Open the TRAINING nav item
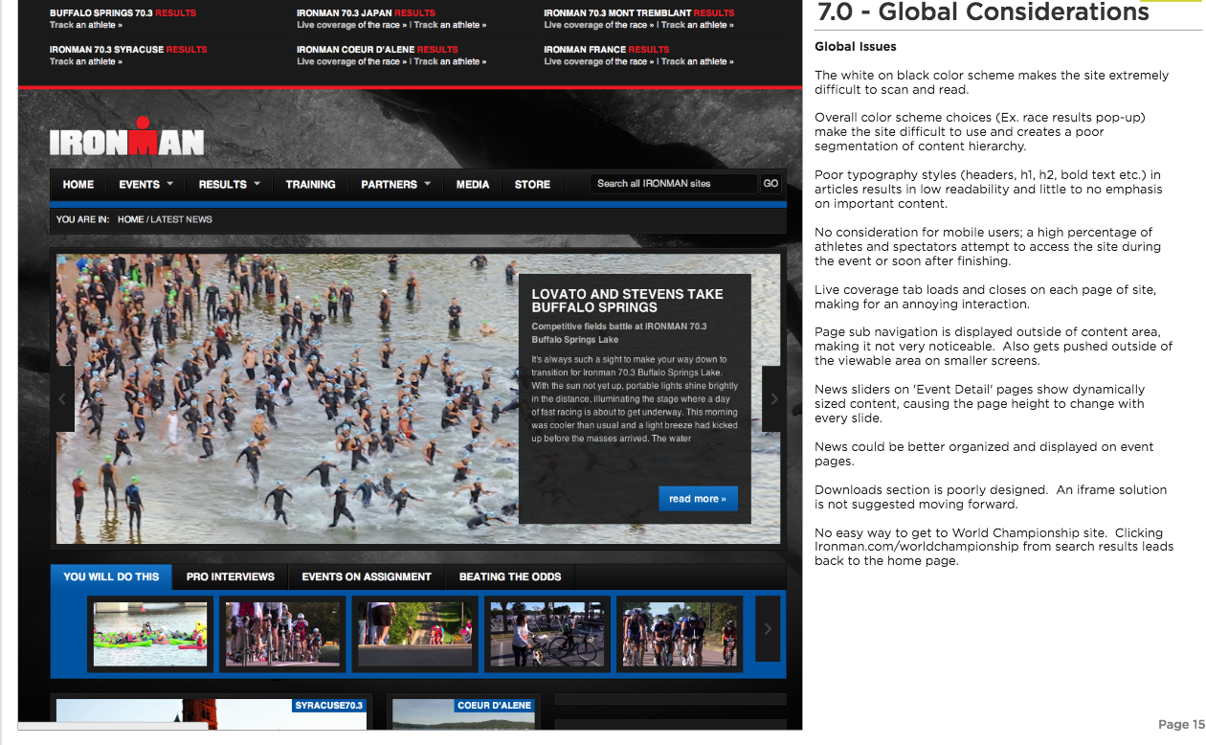The width and height of the screenshot is (1206, 745). [x=310, y=185]
